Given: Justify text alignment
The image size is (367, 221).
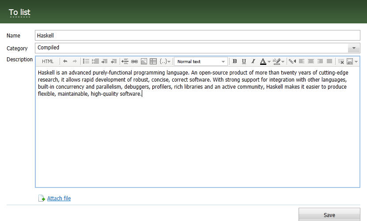Looking at the screenshot, I should (x=329, y=61).
